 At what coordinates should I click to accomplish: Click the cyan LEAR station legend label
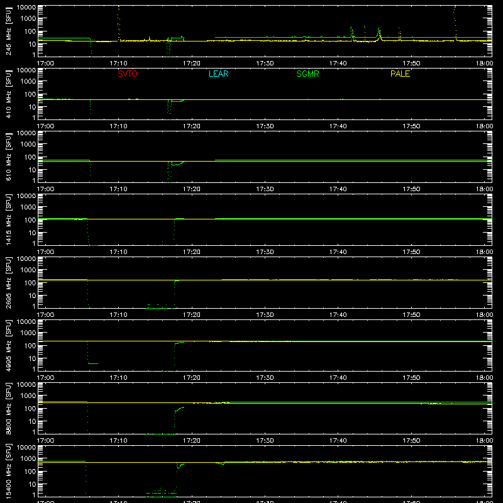[218, 74]
